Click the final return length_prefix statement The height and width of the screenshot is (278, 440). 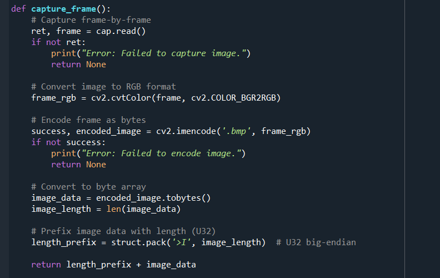(x=113, y=265)
